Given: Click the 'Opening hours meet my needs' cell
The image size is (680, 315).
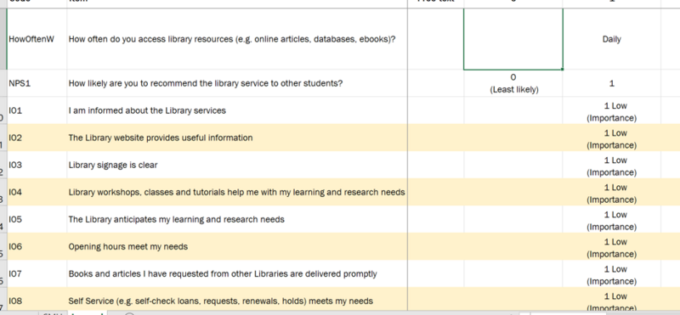Looking at the screenshot, I should [x=237, y=246].
